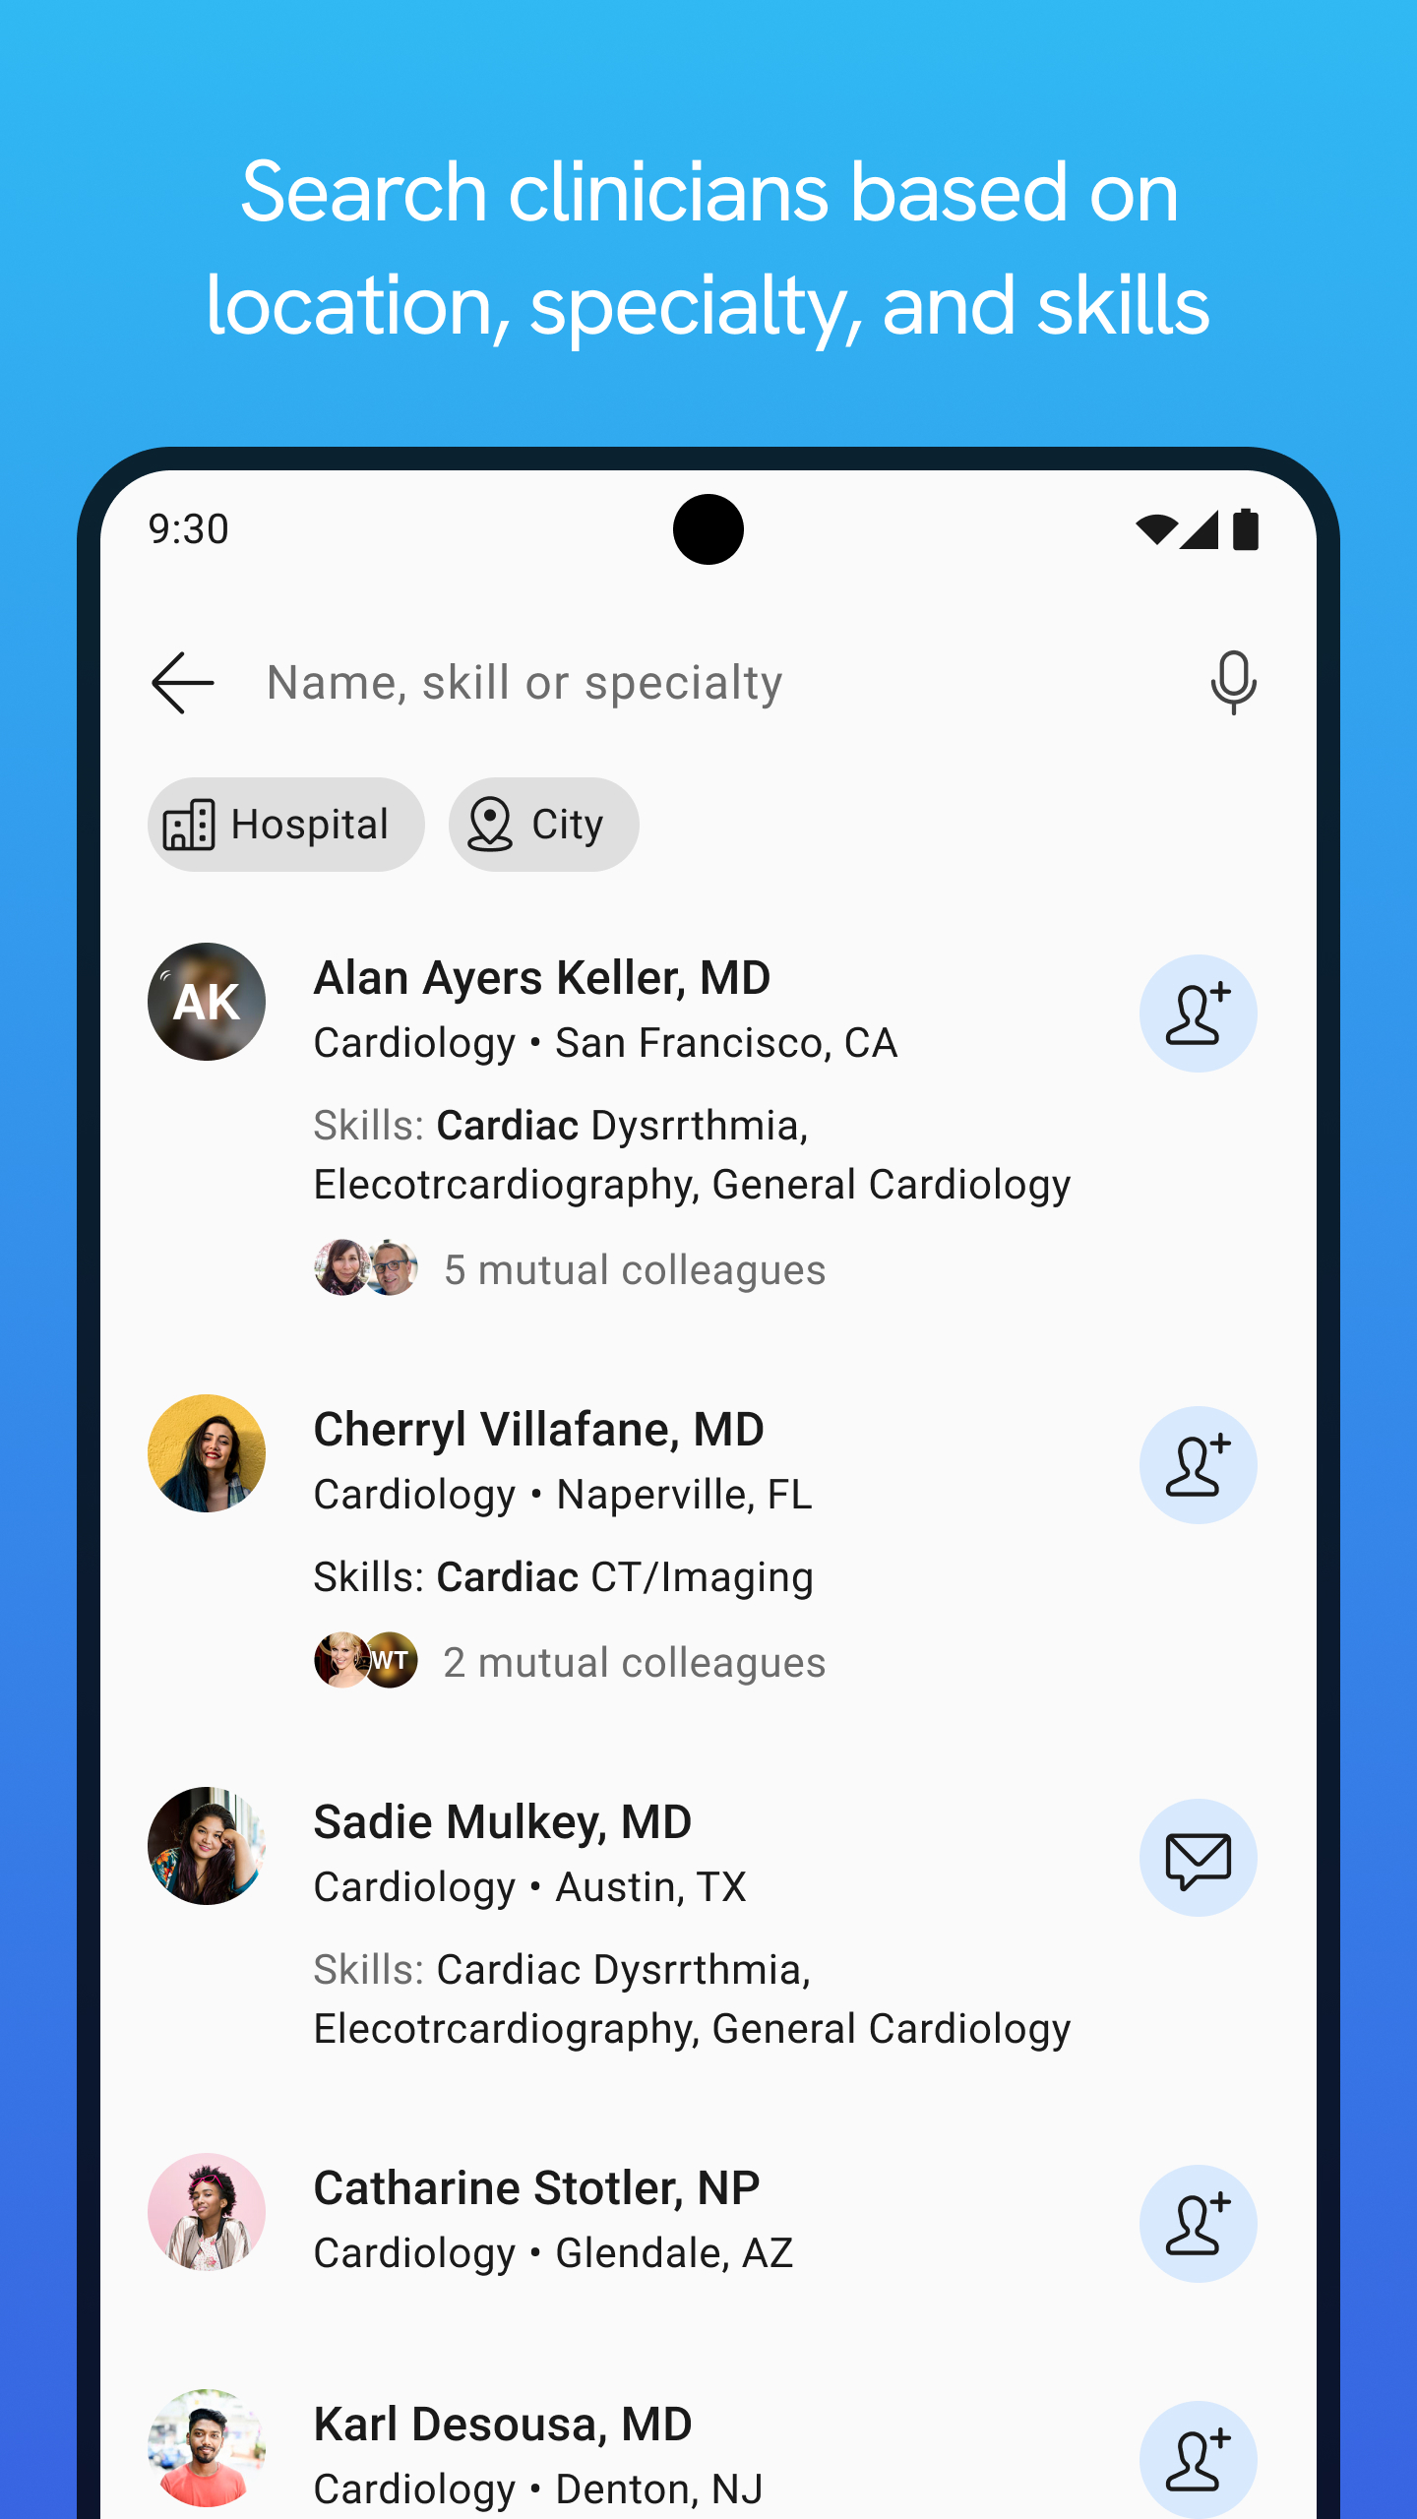The height and width of the screenshot is (2519, 1417).
Task: Show 2 mutual colleagues for Cherryl Villafane
Action: coord(635,1662)
